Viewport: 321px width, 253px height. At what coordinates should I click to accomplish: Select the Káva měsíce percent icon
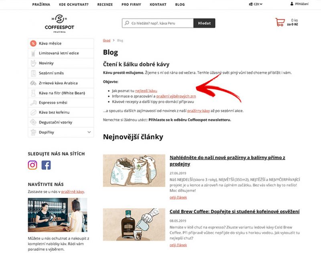[33, 43]
